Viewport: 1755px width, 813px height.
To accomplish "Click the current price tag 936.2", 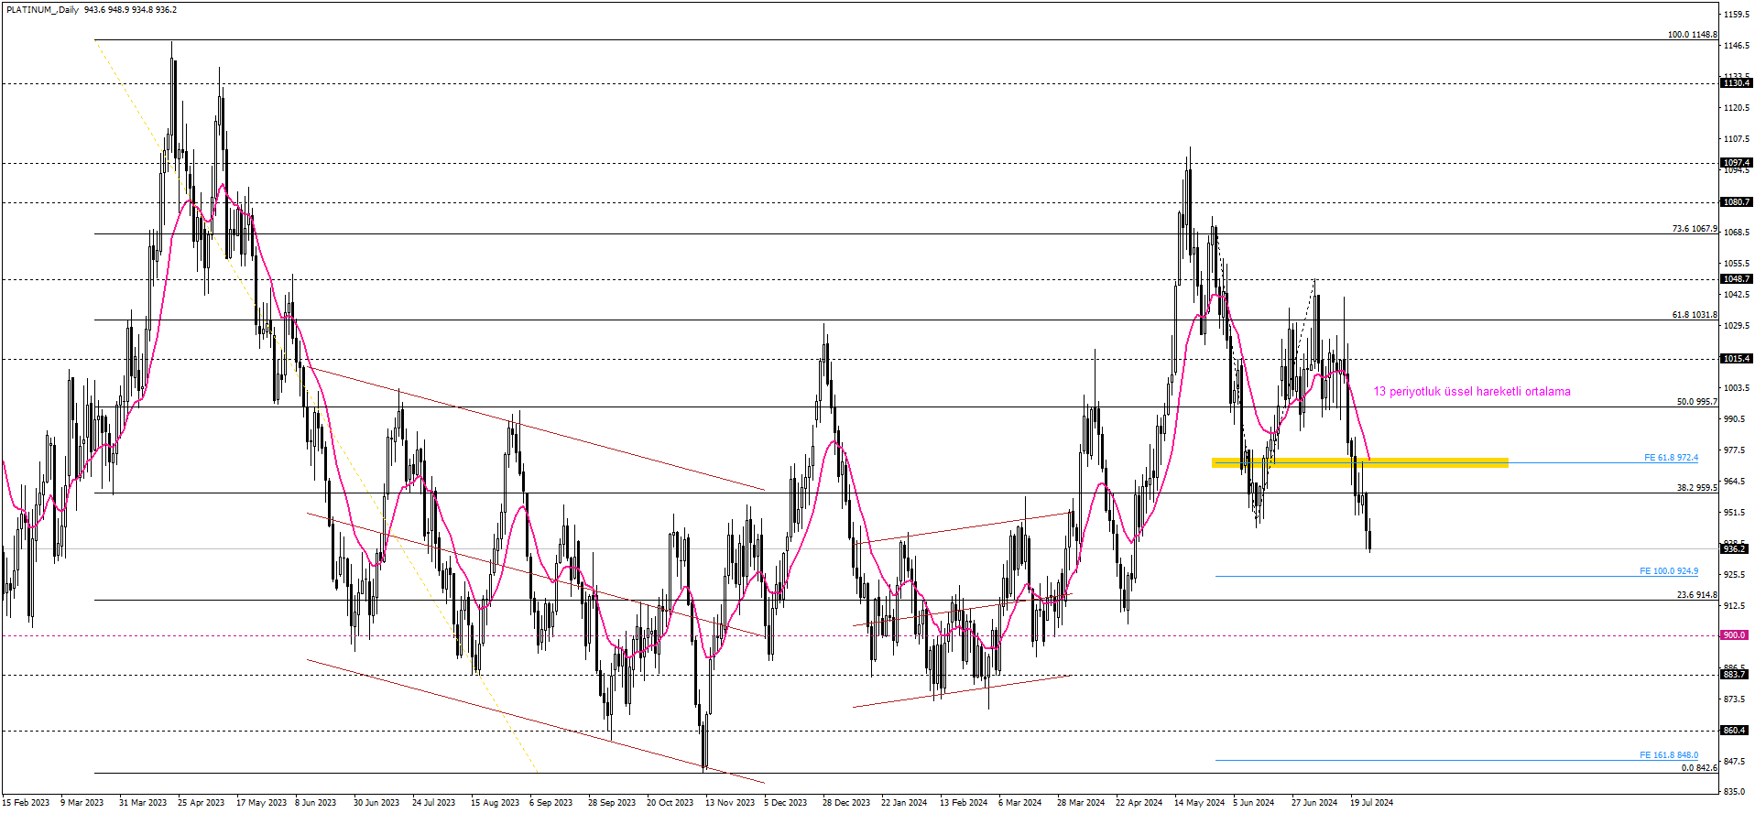I will coord(1734,549).
